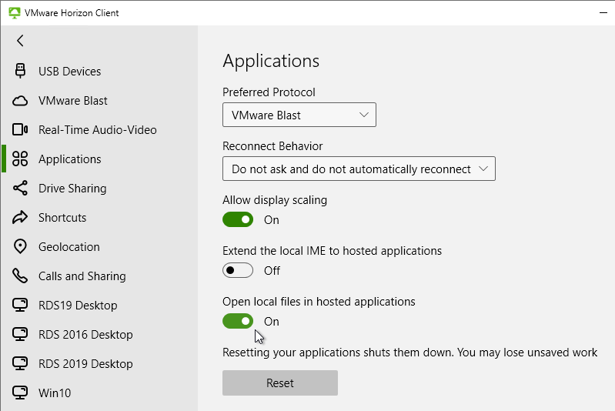Viewport: 615px width, 411px height.
Task: Open the Geolocation settings
Action: (x=99, y=247)
